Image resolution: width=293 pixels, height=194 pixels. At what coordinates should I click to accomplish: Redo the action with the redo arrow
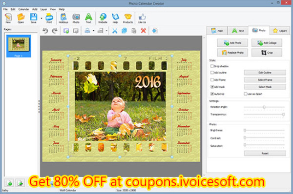click(x=55, y=31)
